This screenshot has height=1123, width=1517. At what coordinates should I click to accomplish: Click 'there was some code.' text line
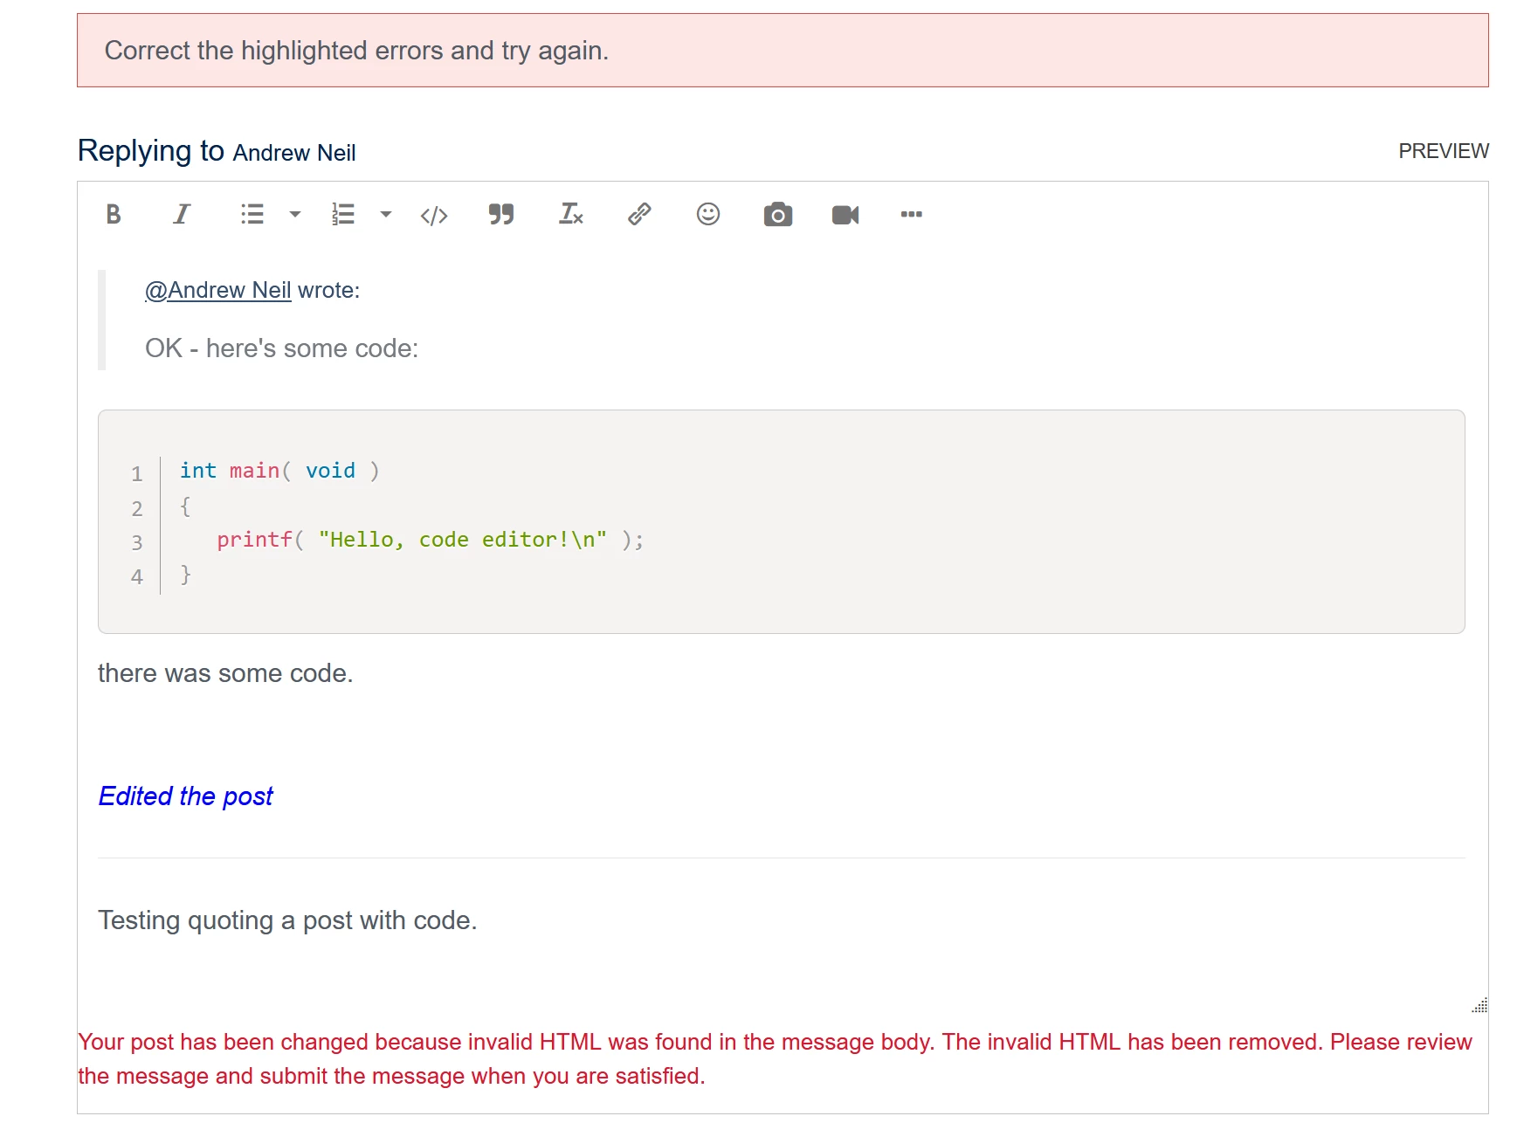point(225,673)
